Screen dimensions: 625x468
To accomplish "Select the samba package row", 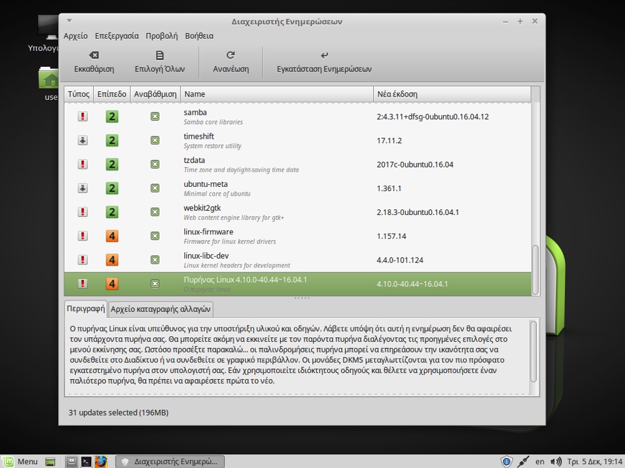I will [x=297, y=116].
